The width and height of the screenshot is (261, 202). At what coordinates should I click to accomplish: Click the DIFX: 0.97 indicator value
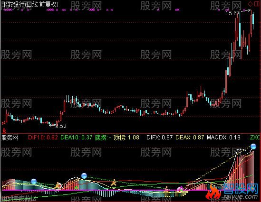click(159, 138)
